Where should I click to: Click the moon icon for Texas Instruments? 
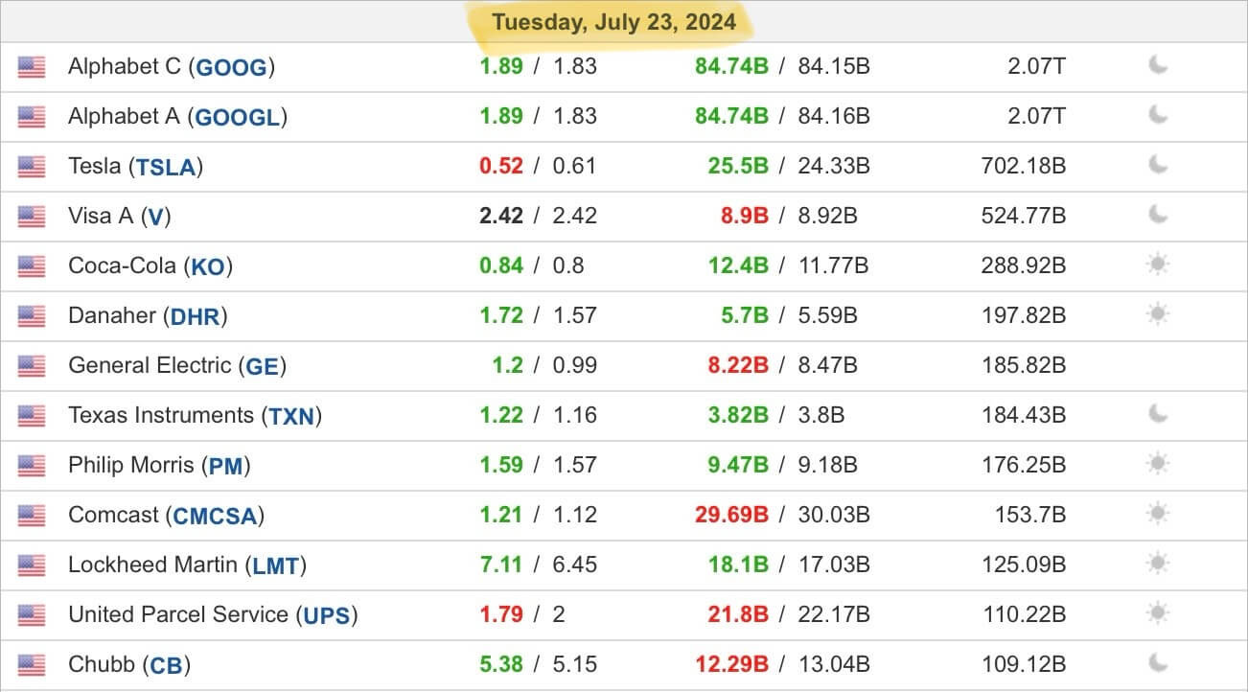[x=1158, y=414]
